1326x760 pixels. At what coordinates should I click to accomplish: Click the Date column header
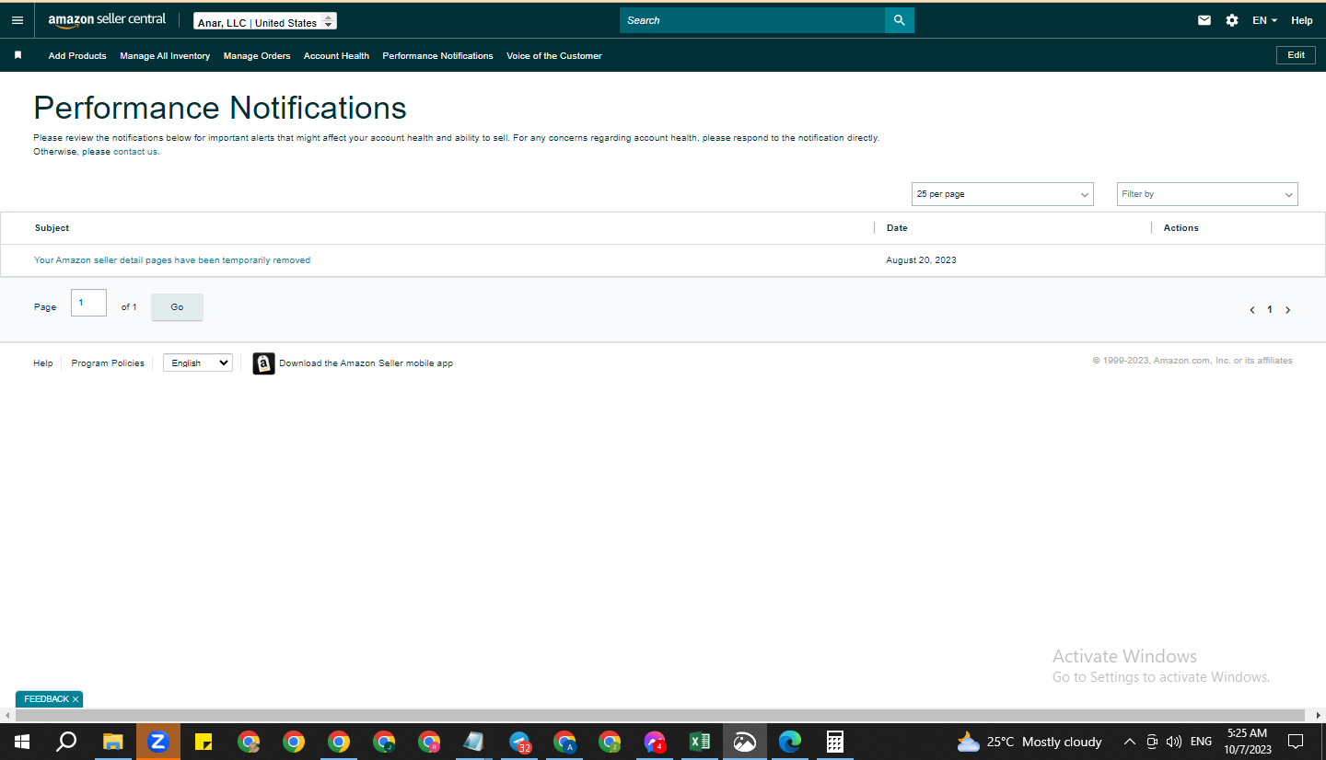(897, 228)
